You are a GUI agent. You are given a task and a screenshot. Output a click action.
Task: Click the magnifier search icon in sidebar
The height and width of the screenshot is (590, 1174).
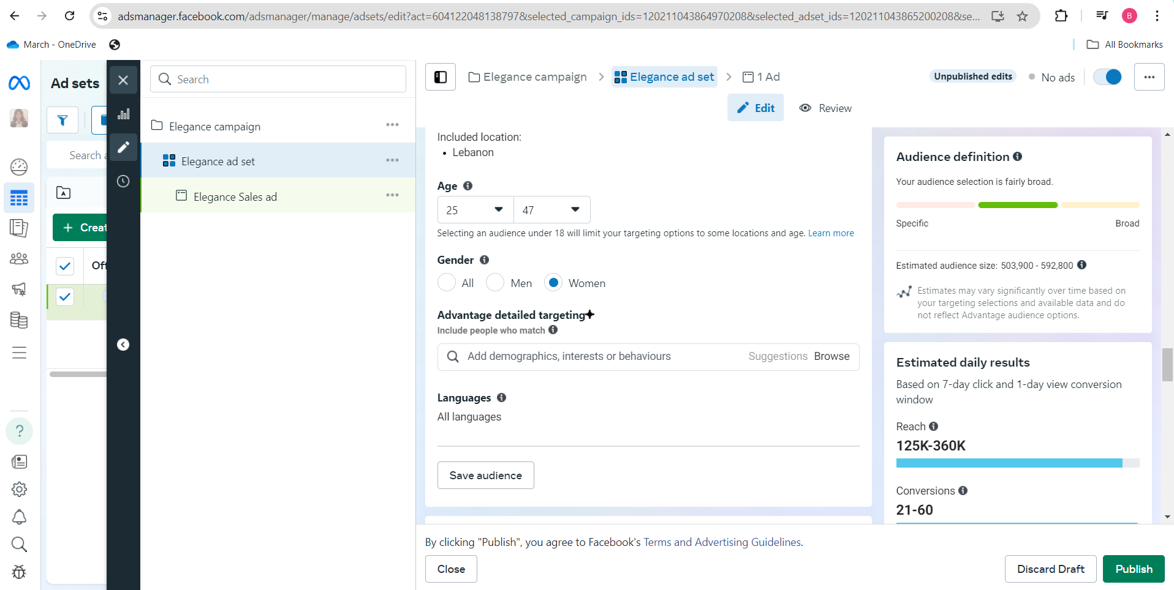pos(19,544)
